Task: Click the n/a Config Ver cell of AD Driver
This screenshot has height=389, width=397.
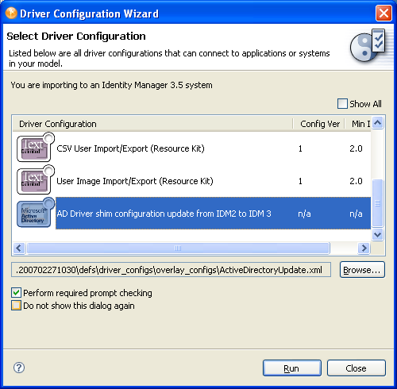Action: coord(304,214)
